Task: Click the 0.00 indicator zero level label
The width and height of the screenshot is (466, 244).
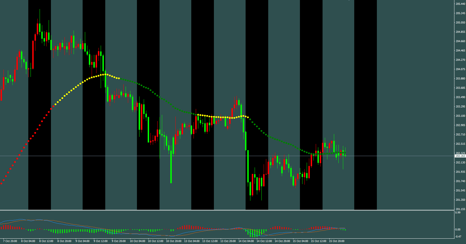Action: (458, 230)
